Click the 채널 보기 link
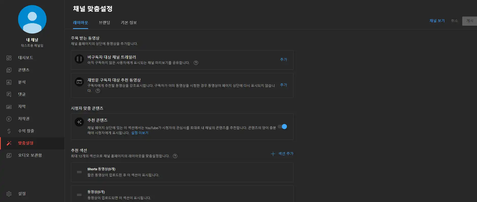Viewport: 477px width, 202px height. (437, 21)
